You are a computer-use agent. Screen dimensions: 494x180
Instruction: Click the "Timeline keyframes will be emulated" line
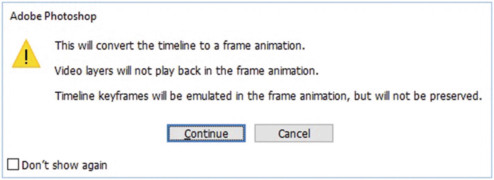pos(268,96)
